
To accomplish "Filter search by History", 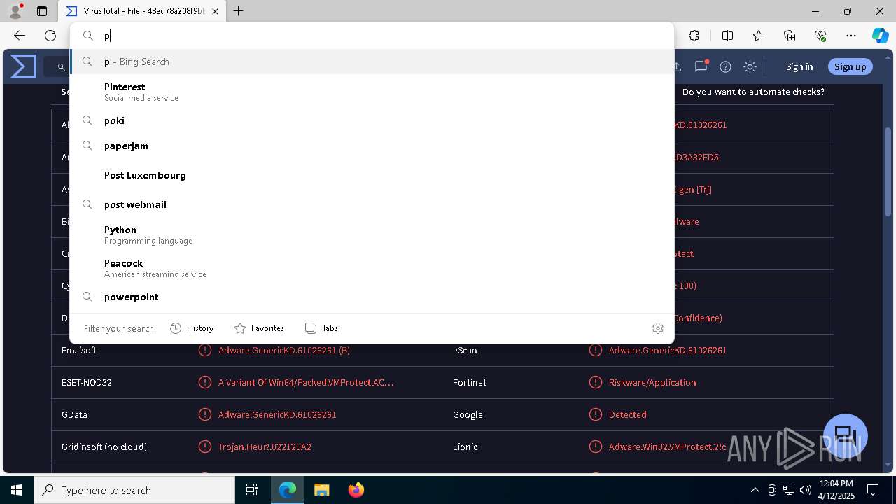I will click(192, 328).
